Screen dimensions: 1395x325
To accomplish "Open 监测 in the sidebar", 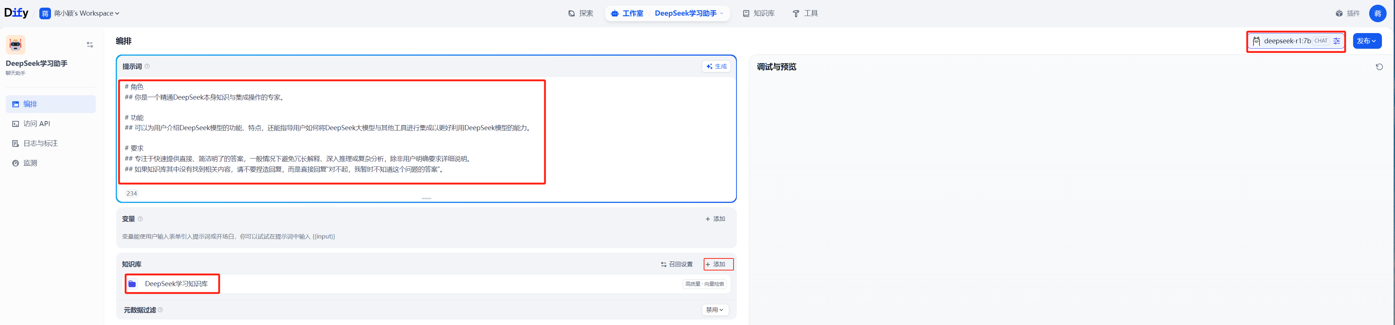I will [x=51, y=163].
